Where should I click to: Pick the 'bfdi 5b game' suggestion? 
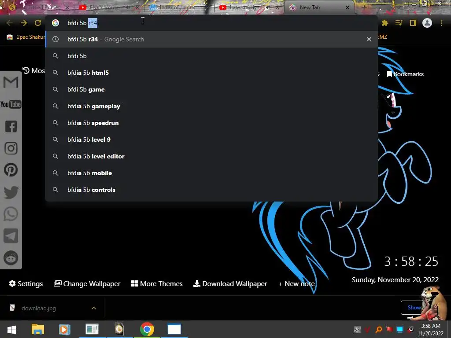tap(211, 89)
